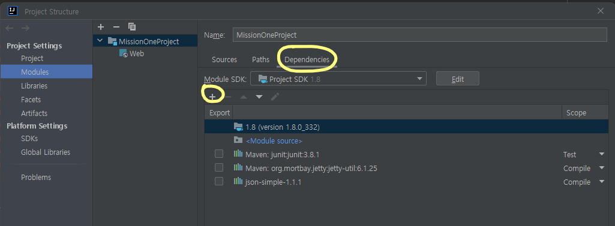Edit dependency with the pencil icon

(x=275, y=96)
